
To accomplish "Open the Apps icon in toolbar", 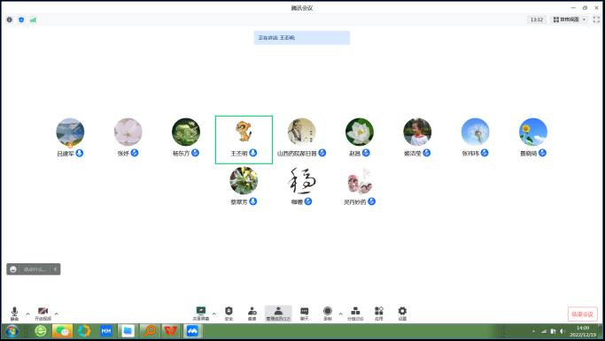I will (x=379, y=314).
